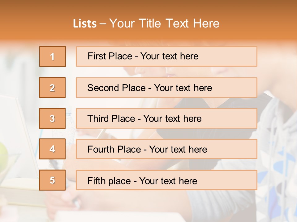Click the bold word 'Lists' in the title
Screen dimensions: 297x222
(x=84, y=24)
